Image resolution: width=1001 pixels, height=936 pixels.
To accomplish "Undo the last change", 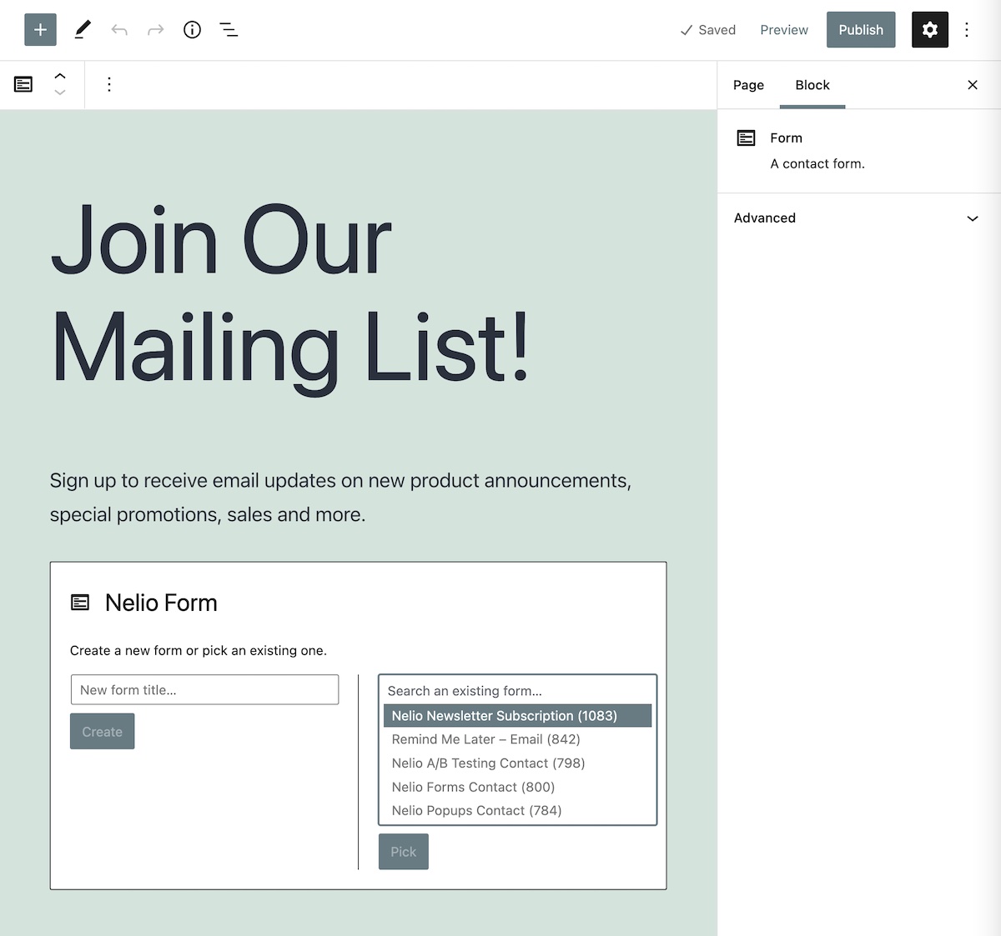I will [119, 30].
